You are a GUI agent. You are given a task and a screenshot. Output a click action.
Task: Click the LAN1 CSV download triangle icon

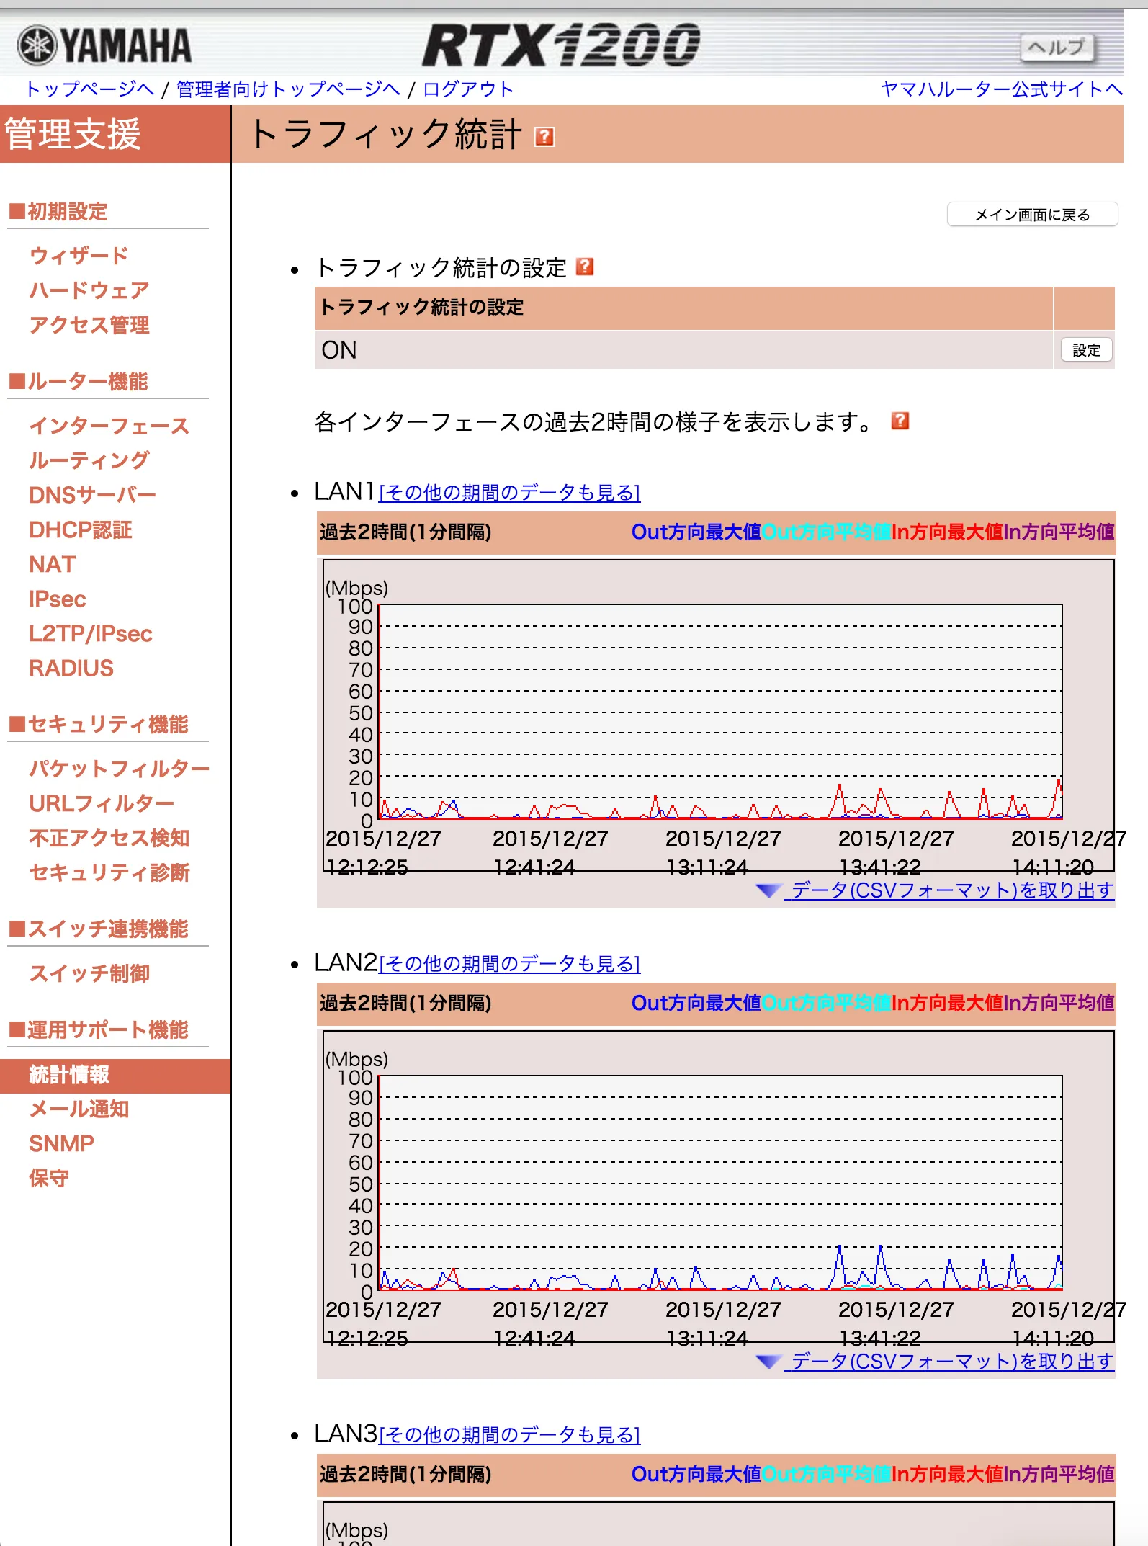click(x=768, y=890)
